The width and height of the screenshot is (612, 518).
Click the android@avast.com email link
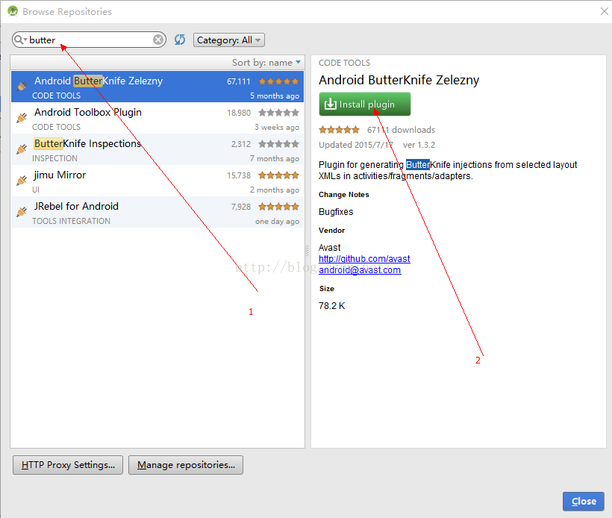point(360,270)
